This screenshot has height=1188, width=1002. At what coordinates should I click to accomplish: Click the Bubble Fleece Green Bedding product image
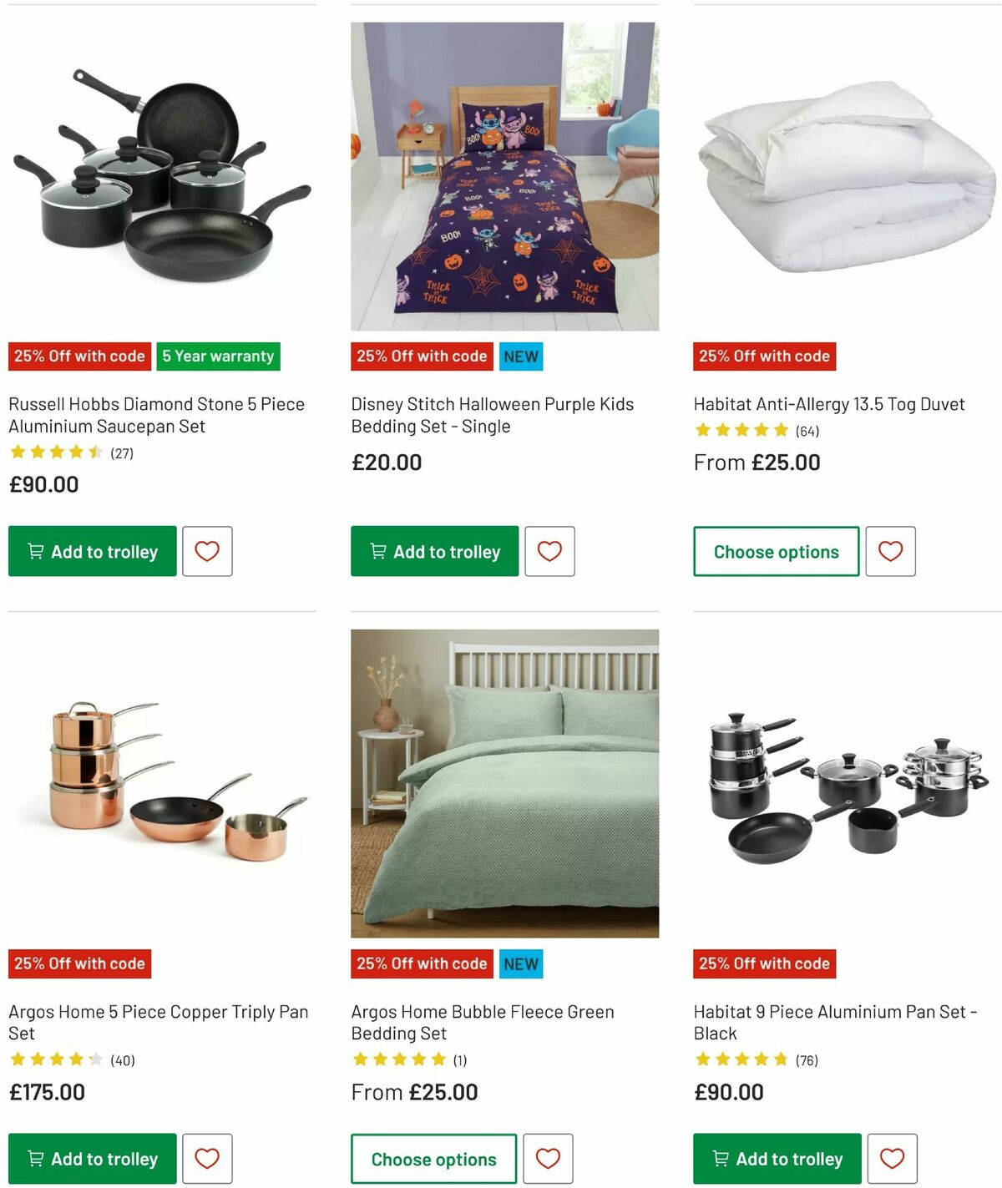coord(504,781)
